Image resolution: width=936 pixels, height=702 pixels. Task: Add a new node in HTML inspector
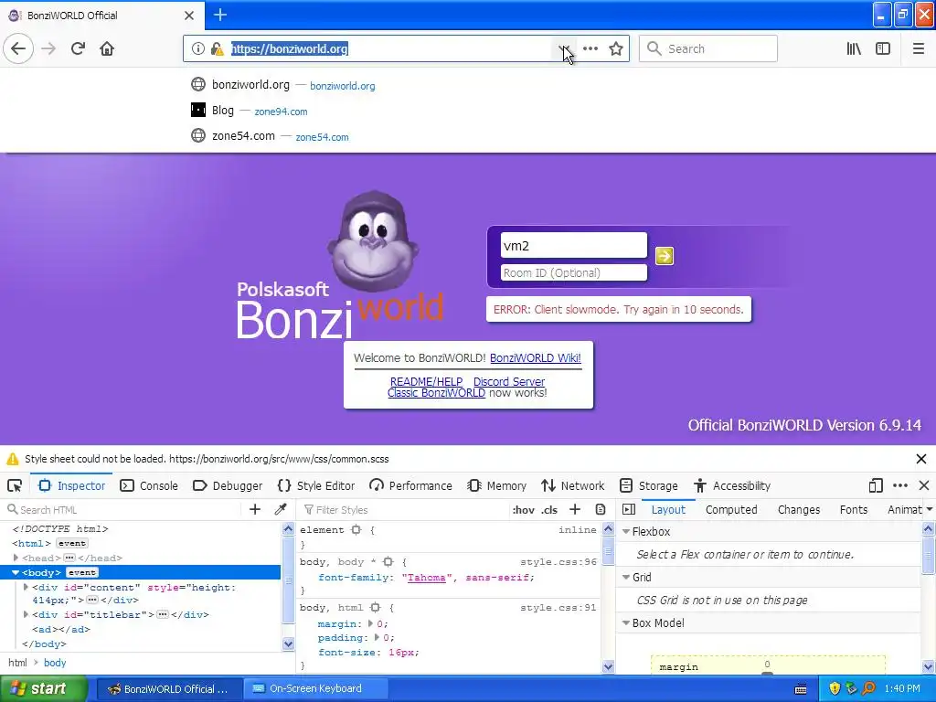point(255,509)
